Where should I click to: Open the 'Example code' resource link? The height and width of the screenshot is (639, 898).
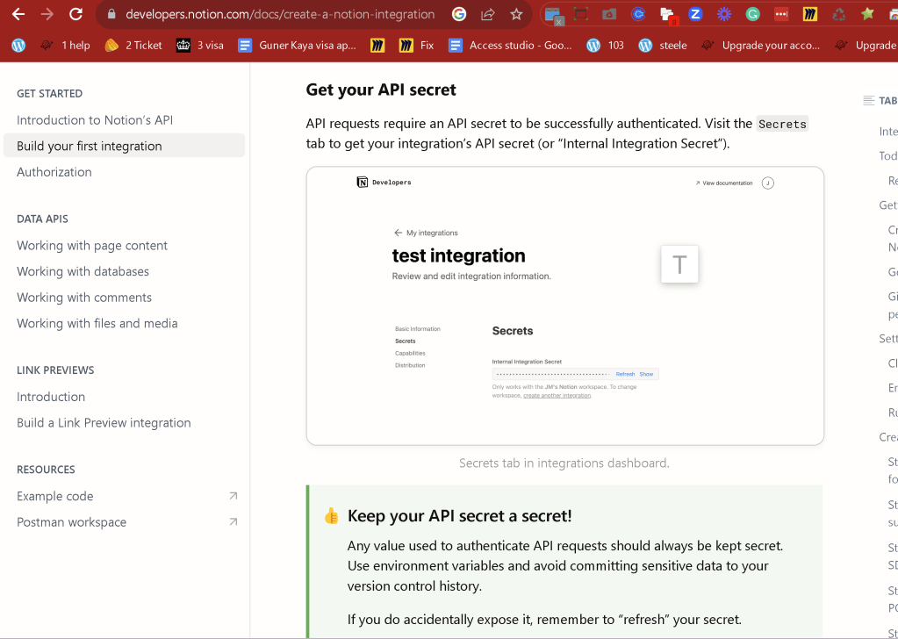[55, 497]
